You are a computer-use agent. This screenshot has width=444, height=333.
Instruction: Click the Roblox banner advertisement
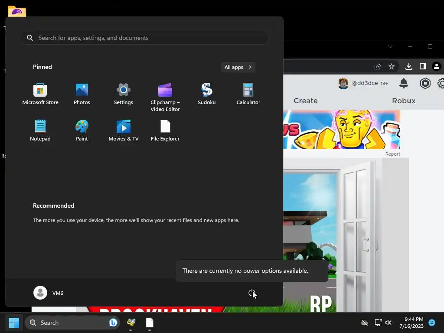tap(342, 129)
